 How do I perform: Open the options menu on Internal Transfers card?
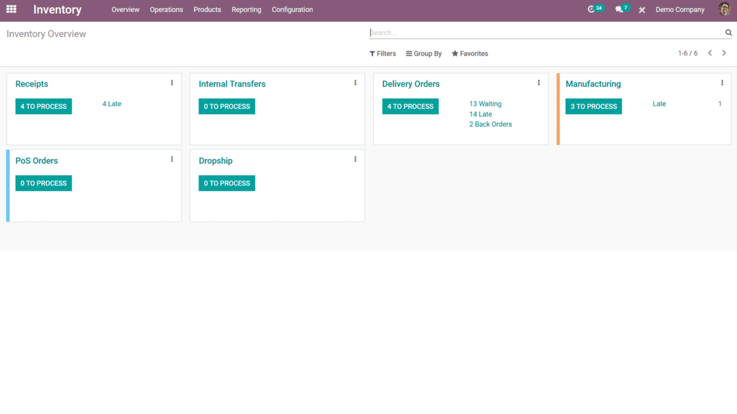point(355,82)
